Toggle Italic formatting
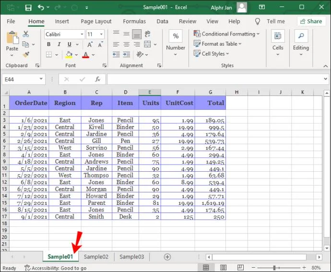This screenshot has height=272, width=331. click(x=59, y=44)
